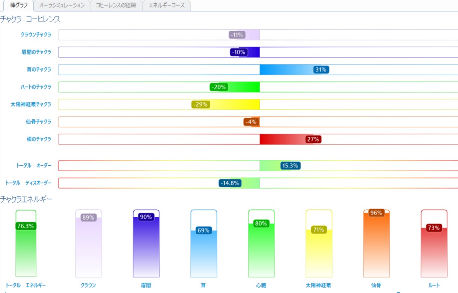The width and height of the screenshot is (458, 293).
Task: Click the ルート caption
Action: (x=434, y=285)
